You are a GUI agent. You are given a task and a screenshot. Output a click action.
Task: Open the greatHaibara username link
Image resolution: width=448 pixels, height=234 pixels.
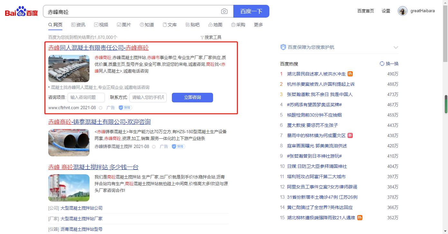pyautogui.click(x=423, y=11)
